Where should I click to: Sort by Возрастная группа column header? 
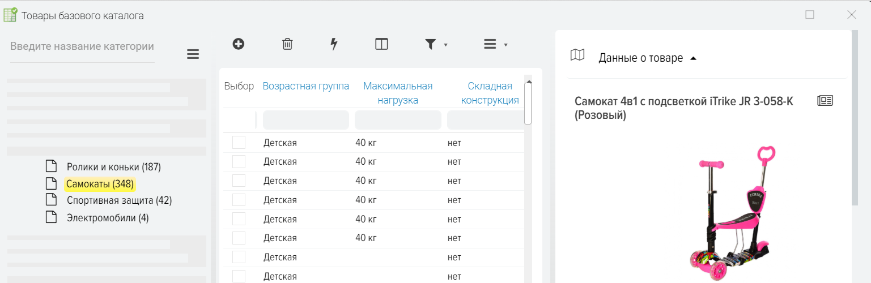pyautogui.click(x=305, y=86)
